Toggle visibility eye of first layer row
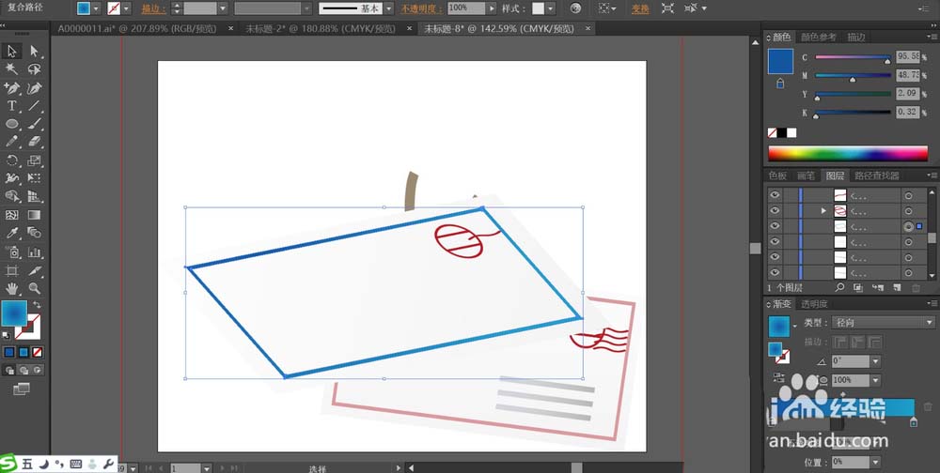Screen dimensions: 940x473 [775, 195]
